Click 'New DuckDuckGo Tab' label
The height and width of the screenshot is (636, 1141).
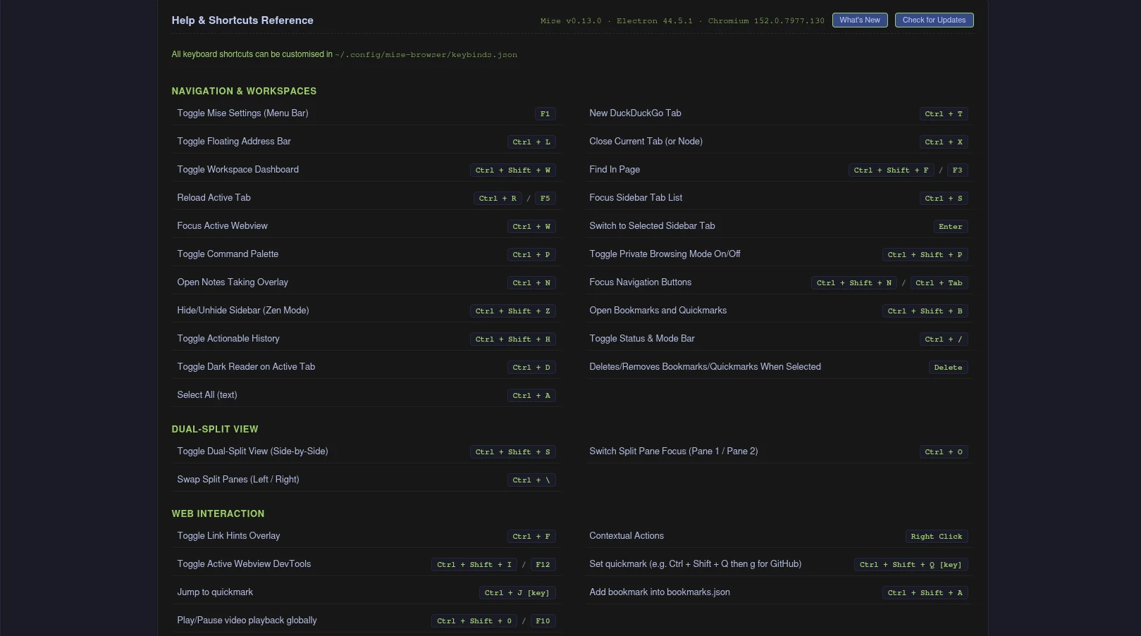click(x=635, y=113)
